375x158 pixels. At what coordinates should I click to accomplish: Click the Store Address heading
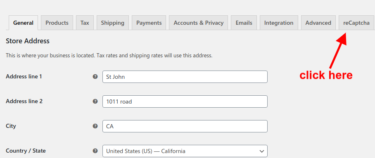(x=28, y=41)
